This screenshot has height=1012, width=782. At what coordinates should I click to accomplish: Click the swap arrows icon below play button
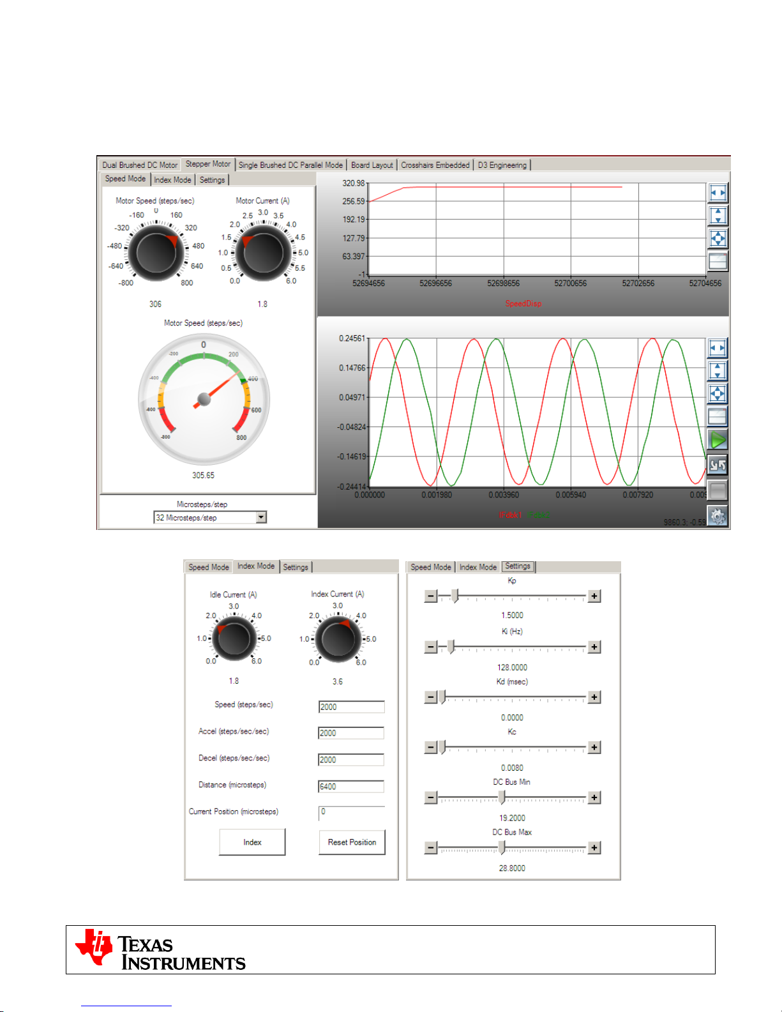pyautogui.click(x=718, y=465)
